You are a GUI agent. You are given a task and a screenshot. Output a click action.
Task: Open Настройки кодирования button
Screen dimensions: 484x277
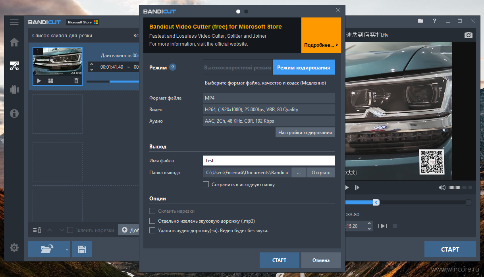point(305,133)
